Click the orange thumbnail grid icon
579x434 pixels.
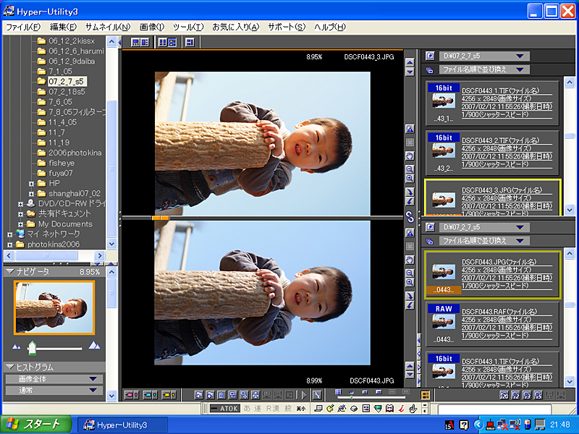click(426, 395)
